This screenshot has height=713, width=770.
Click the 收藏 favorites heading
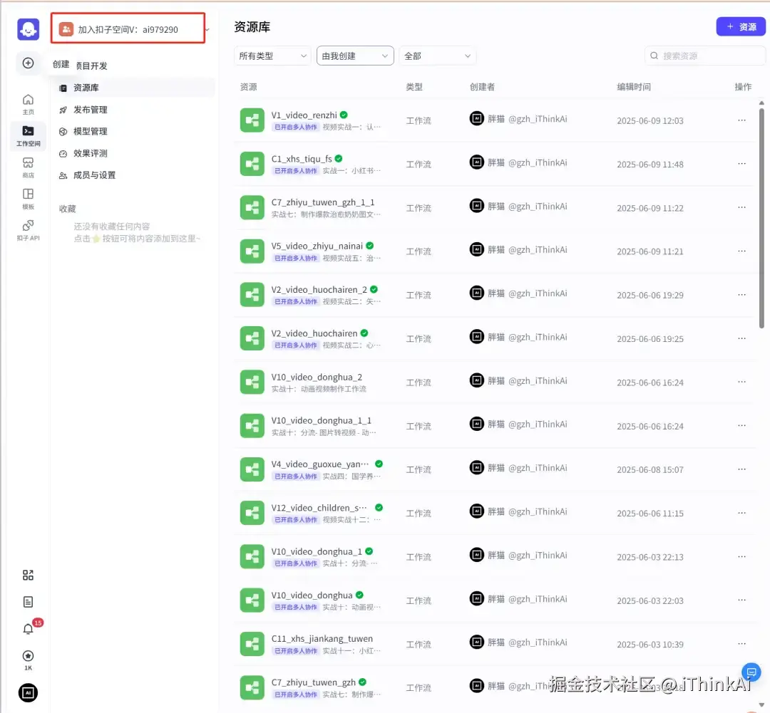pyautogui.click(x=67, y=209)
